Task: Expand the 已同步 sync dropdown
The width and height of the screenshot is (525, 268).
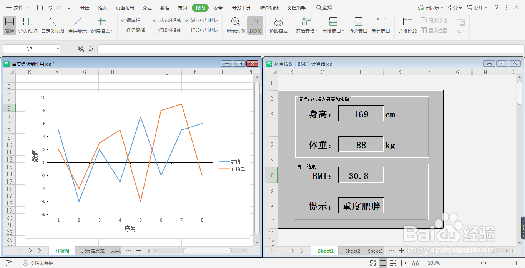Action: click(x=442, y=8)
